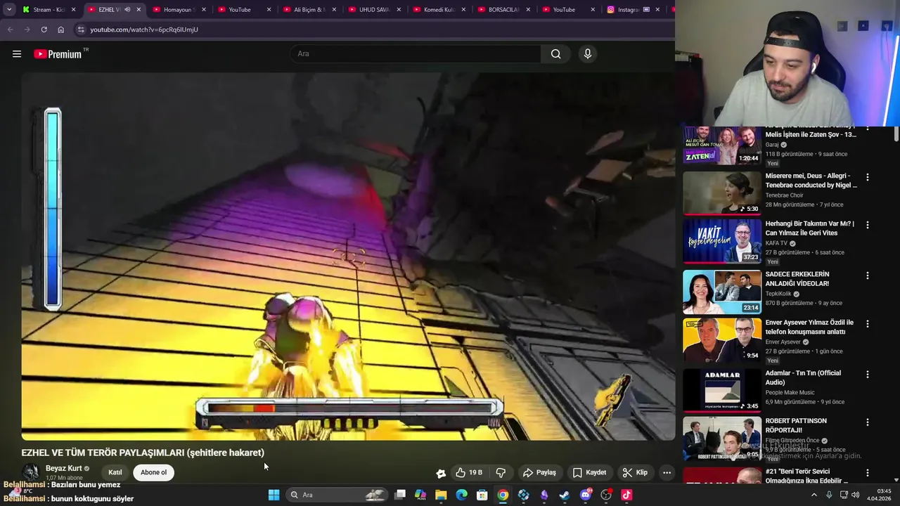
Task: Switch to the Stream - Kick tab
Action: pyautogui.click(x=49, y=10)
